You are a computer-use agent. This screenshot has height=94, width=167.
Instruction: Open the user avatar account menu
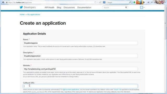142,7
